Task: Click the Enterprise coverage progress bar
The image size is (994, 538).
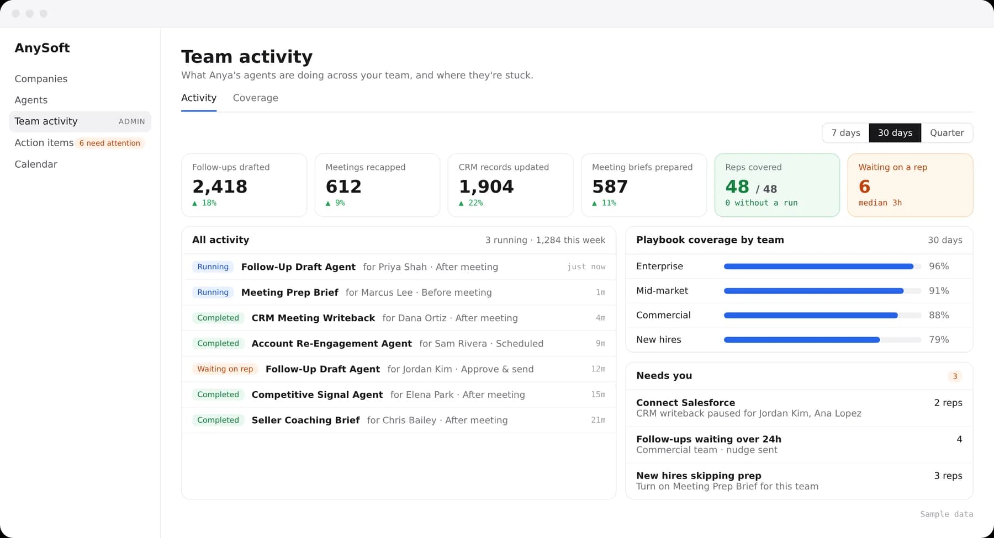Action: [x=822, y=267]
